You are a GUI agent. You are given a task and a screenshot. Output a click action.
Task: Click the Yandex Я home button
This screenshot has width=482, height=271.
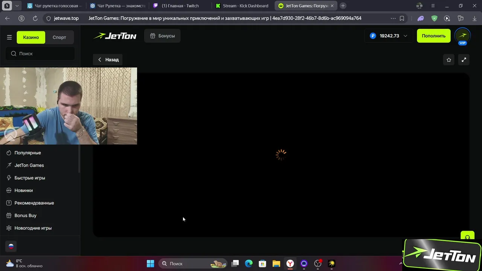pos(21,18)
